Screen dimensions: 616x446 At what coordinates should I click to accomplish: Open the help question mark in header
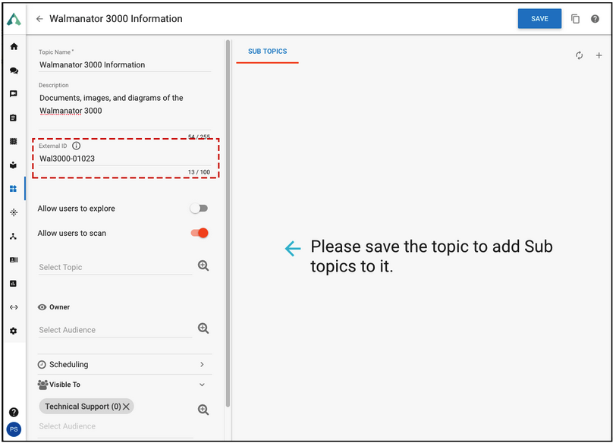click(x=595, y=19)
